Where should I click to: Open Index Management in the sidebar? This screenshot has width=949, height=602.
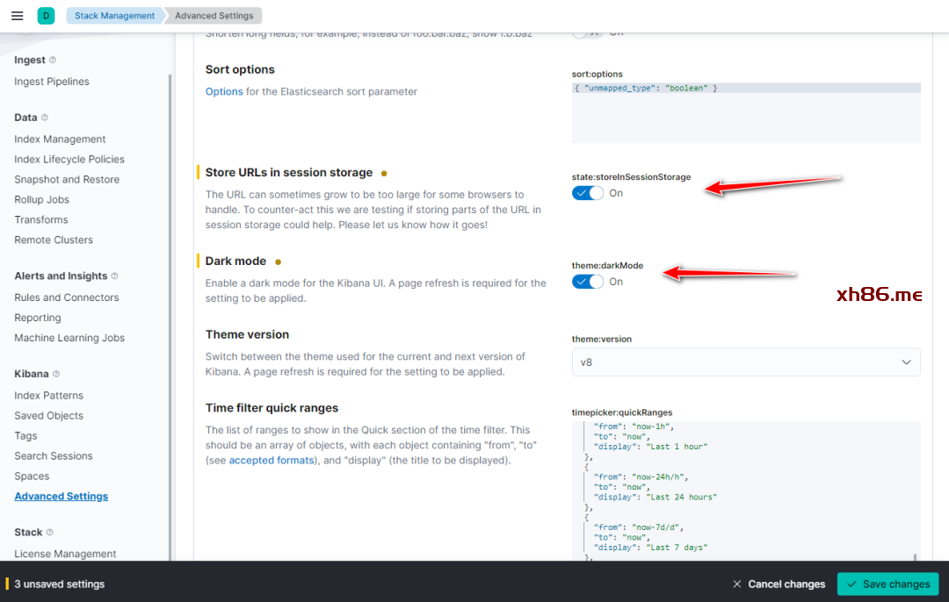(60, 140)
